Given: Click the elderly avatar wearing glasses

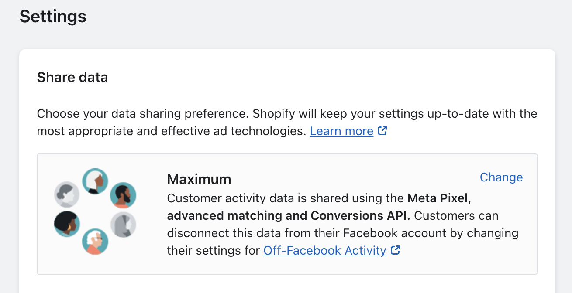Looking at the screenshot, I should pyautogui.click(x=95, y=241).
